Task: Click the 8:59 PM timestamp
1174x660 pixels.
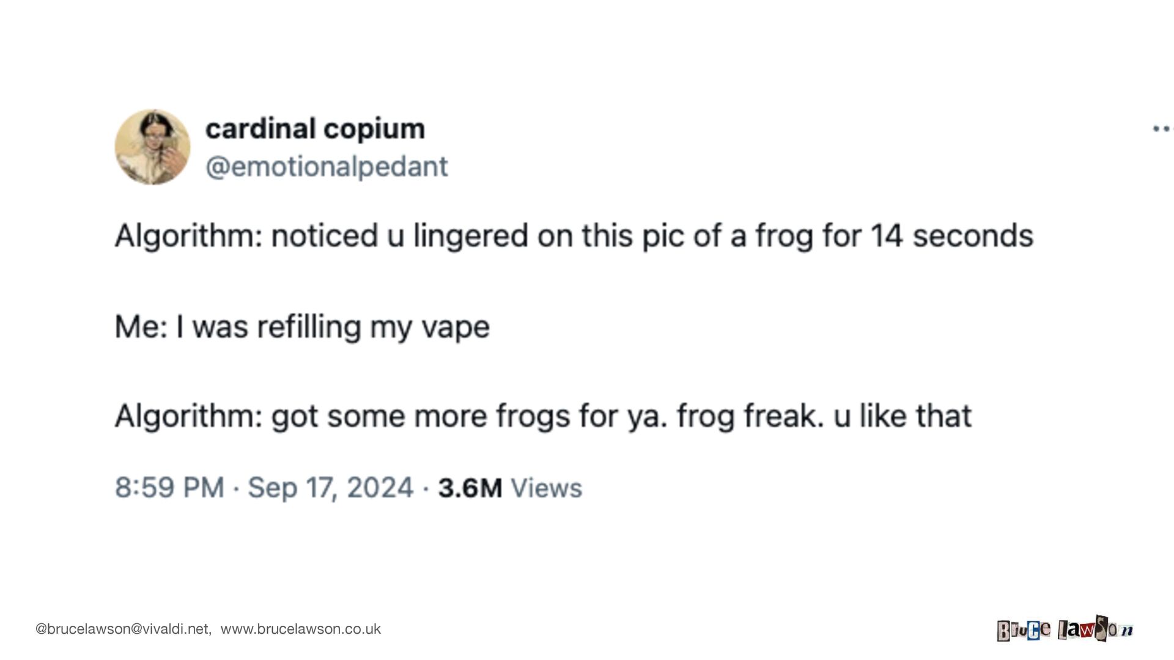Action: 169,488
